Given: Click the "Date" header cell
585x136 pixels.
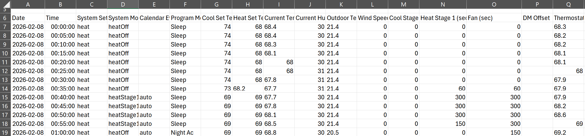Looking at the screenshot, I should (28, 18).
